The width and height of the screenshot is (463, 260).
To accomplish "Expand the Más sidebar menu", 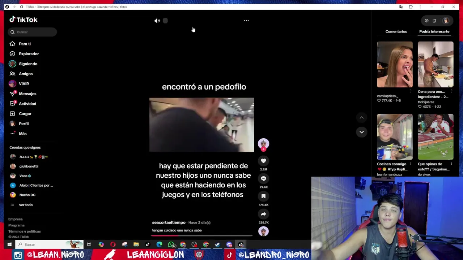I will (x=23, y=134).
